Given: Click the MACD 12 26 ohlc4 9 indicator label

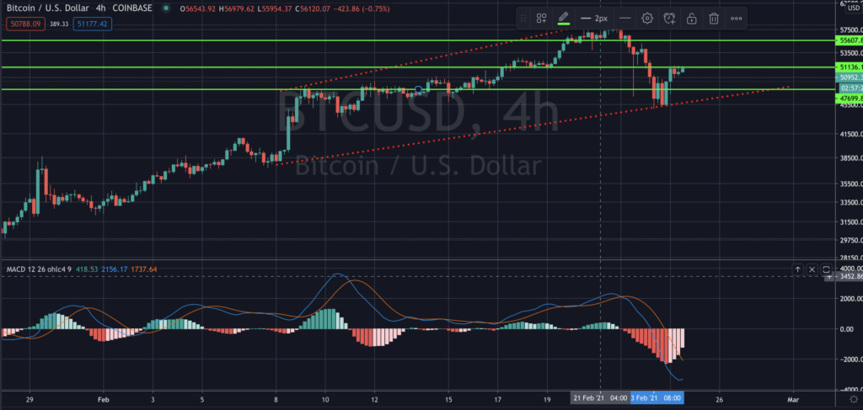Looking at the screenshot, I should [39, 269].
